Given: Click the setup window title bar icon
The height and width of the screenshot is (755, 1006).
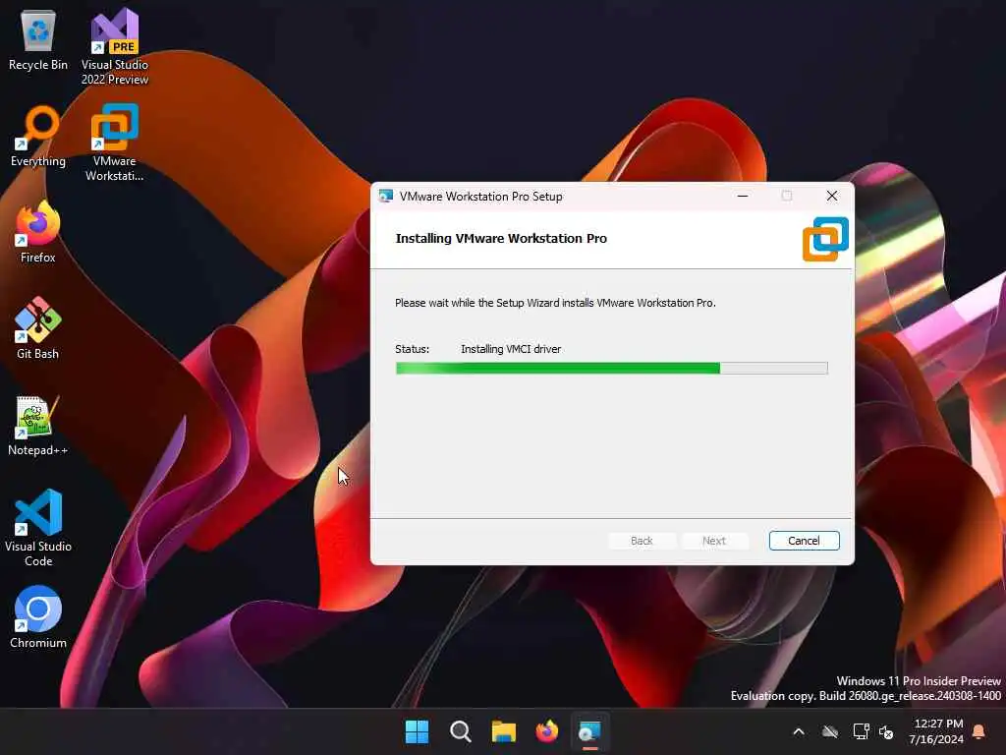Looking at the screenshot, I should point(385,197).
